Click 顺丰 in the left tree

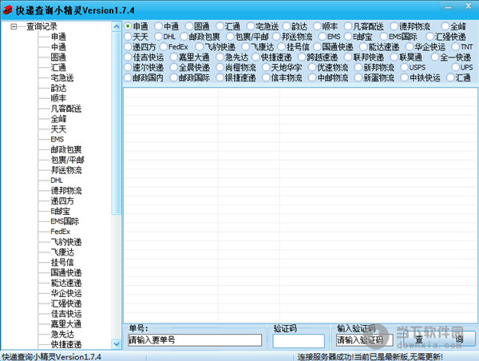pos(58,98)
